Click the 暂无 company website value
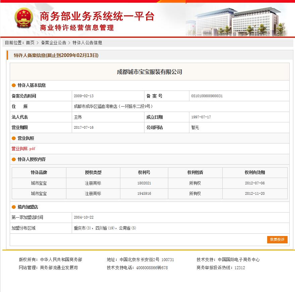The image size is (295, 292). 195,128
